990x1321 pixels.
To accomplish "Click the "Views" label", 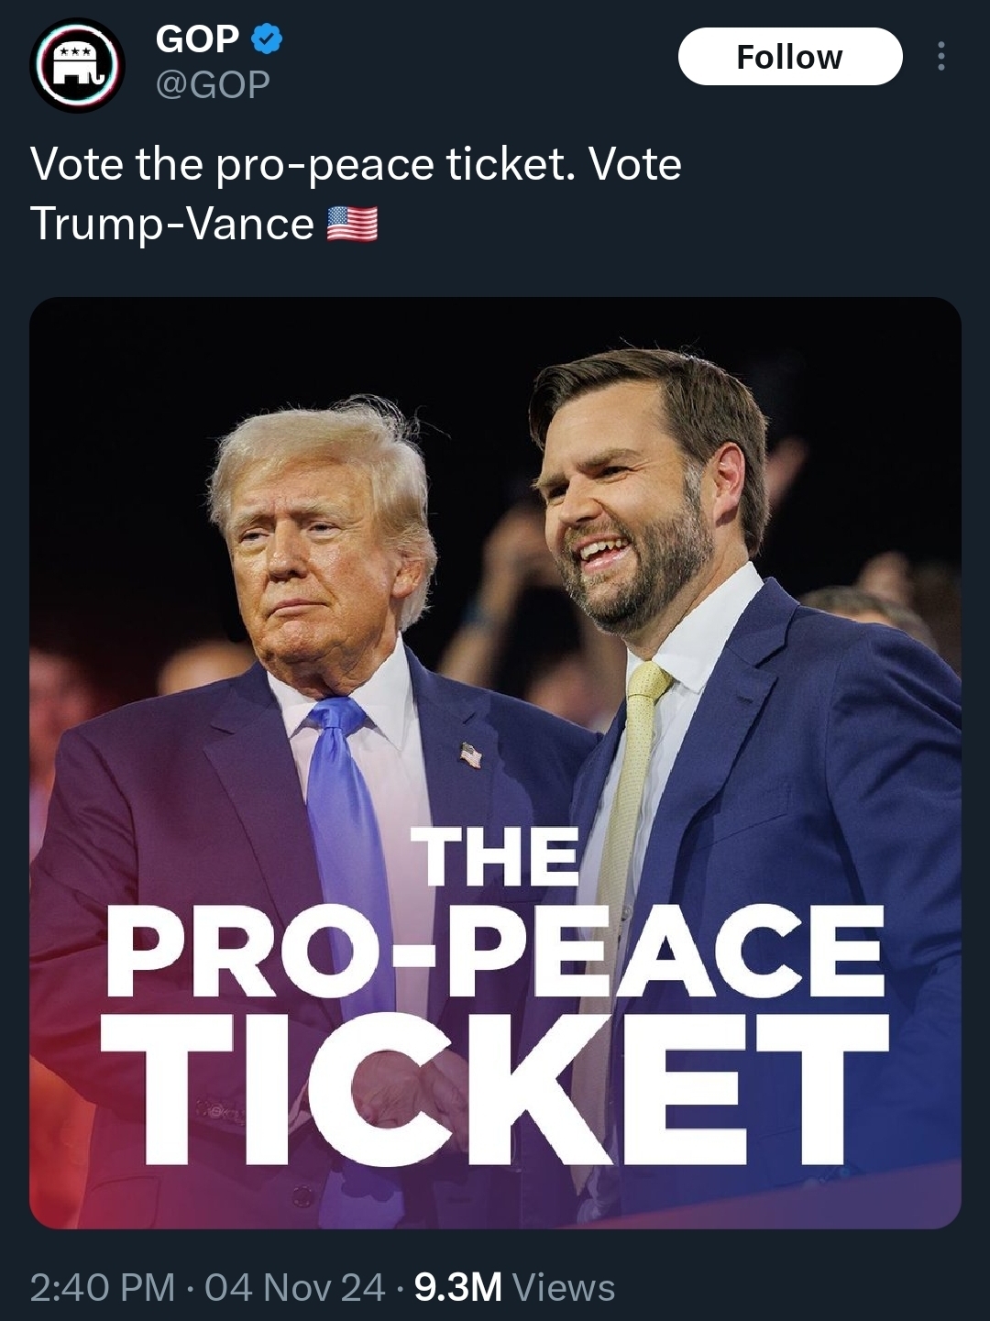I will (564, 1288).
